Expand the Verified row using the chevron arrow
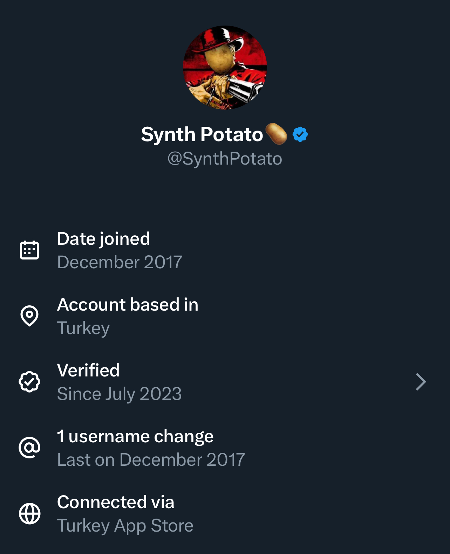 tap(421, 381)
